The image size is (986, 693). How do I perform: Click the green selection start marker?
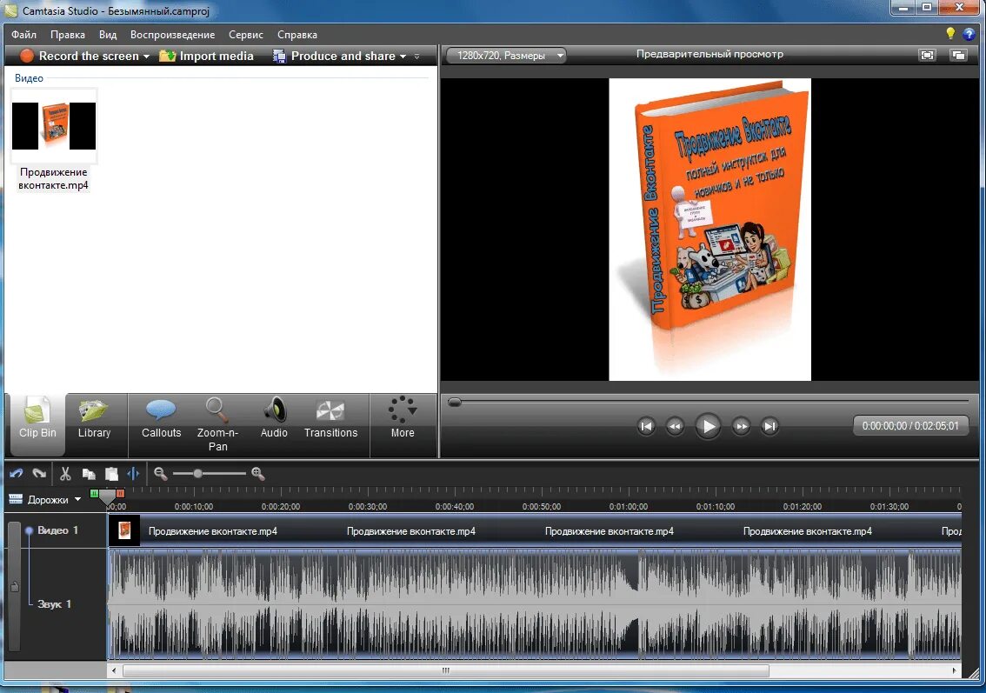click(x=94, y=494)
